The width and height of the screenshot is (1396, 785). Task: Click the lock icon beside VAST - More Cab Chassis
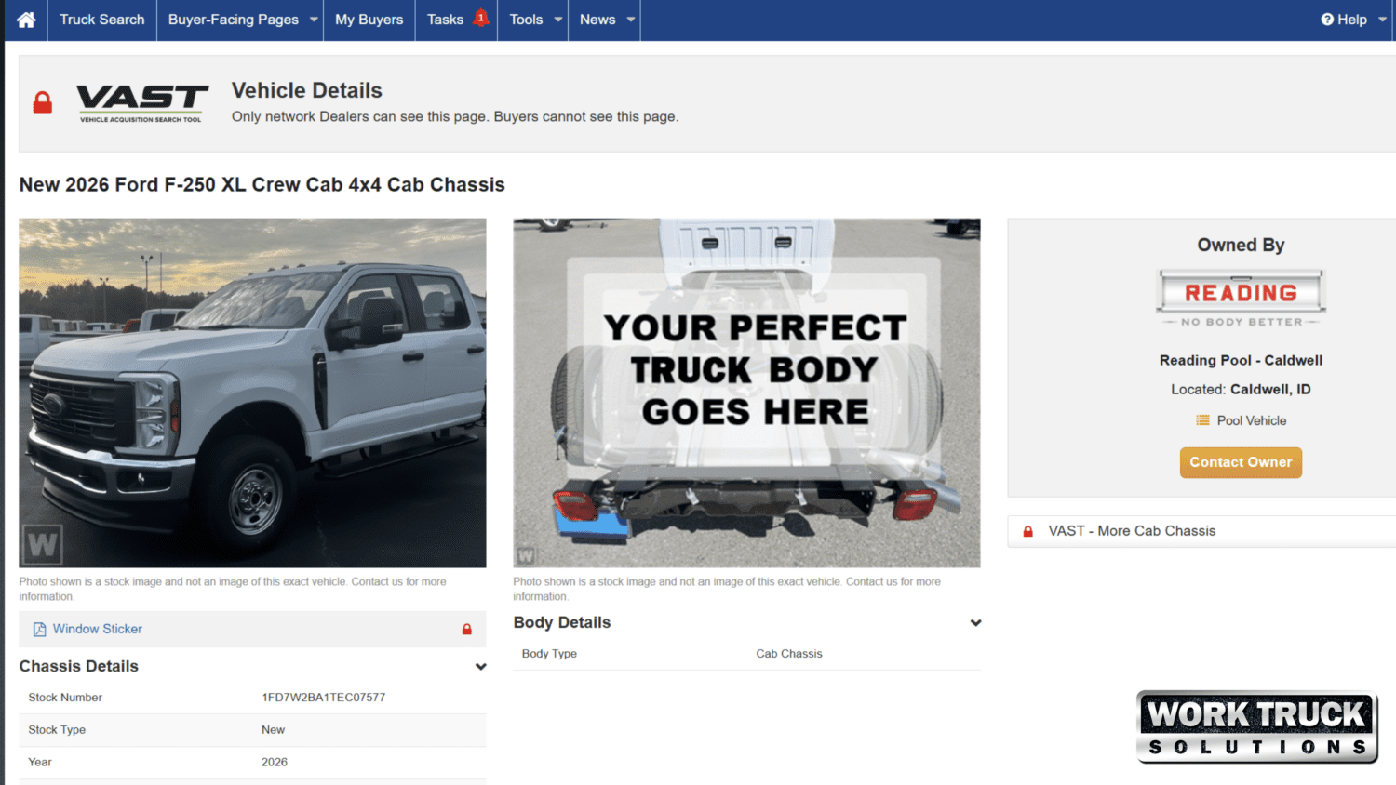tap(1027, 530)
